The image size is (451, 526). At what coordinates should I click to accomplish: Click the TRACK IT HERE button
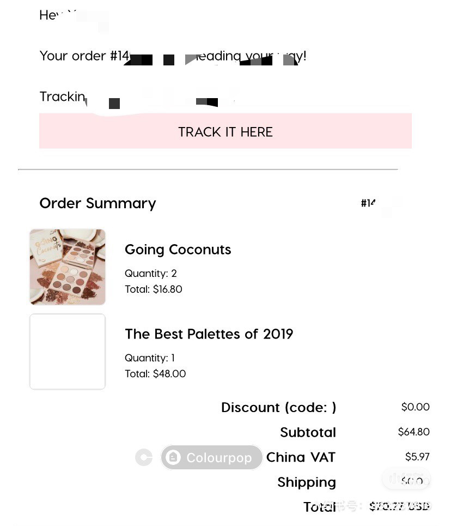(225, 131)
